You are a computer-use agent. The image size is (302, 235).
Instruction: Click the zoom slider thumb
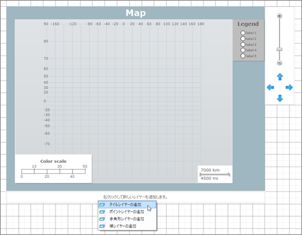280,49
